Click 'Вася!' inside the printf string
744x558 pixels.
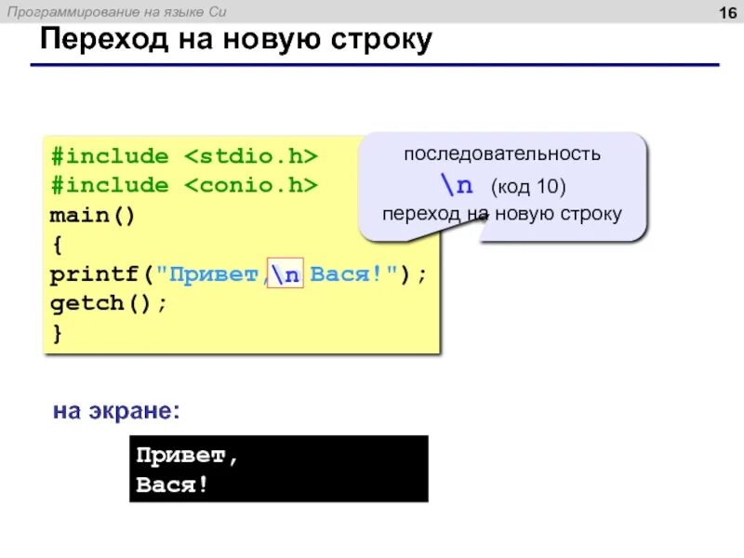[x=345, y=273]
